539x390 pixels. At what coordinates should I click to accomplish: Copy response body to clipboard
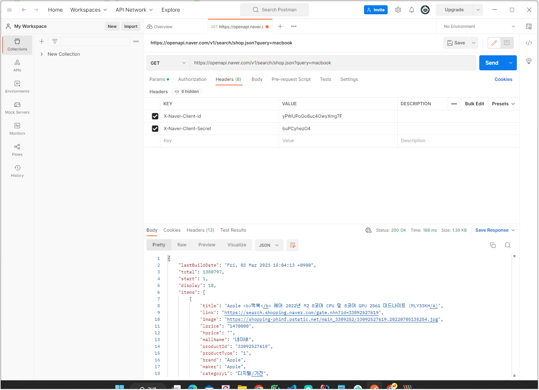(x=493, y=245)
